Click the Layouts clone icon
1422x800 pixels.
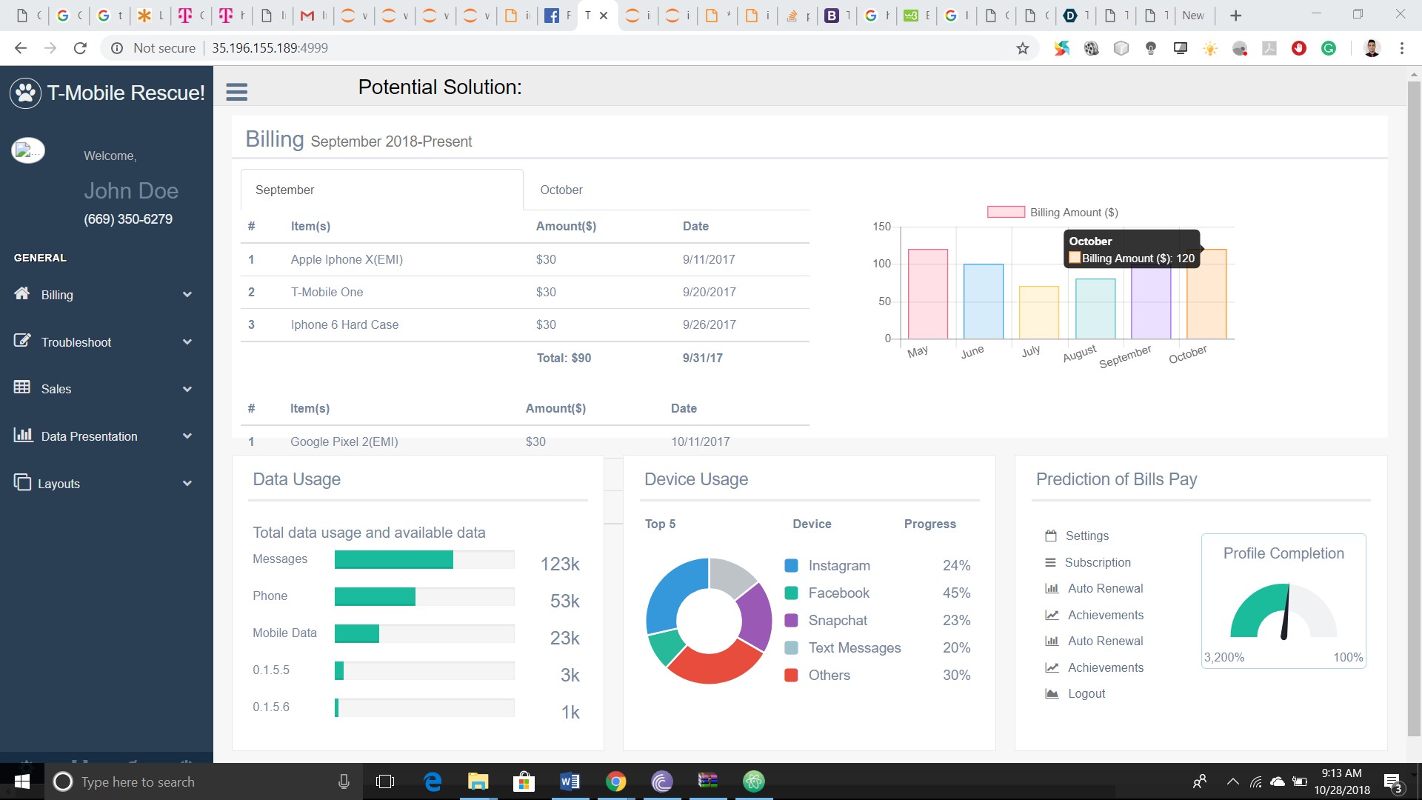(x=22, y=482)
